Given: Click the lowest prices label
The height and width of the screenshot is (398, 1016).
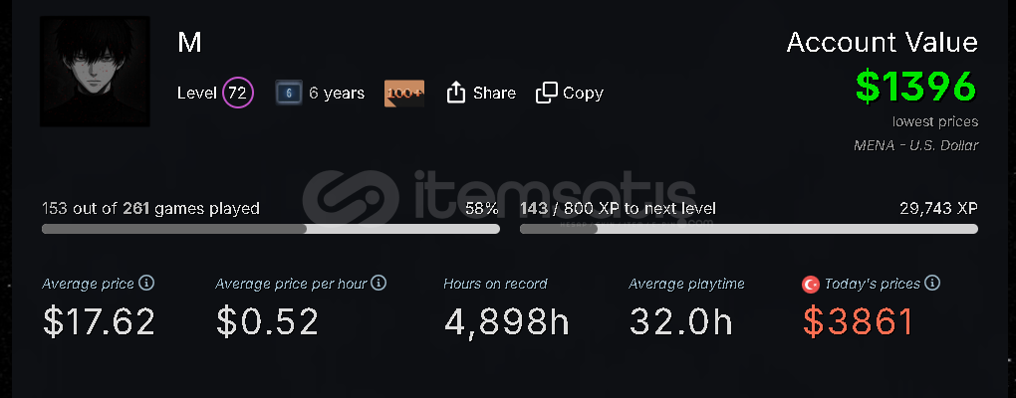Looking at the screenshot, I should (935, 121).
